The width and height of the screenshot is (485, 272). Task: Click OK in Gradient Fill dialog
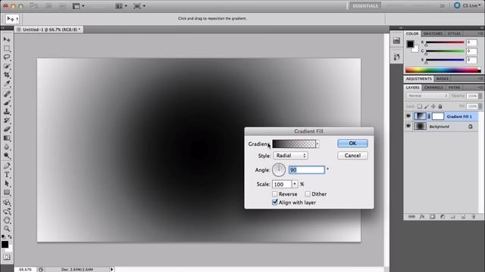click(x=352, y=143)
